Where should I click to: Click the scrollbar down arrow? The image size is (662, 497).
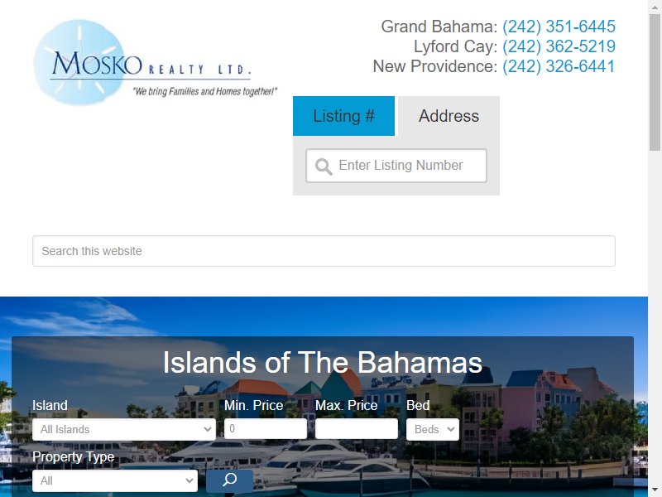tap(655, 490)
